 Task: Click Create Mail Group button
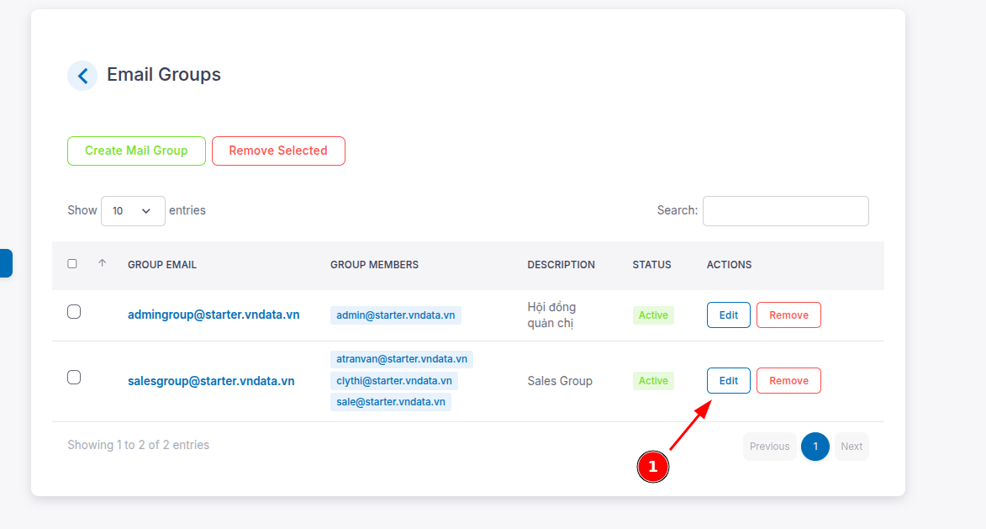(x=136, y=151)
